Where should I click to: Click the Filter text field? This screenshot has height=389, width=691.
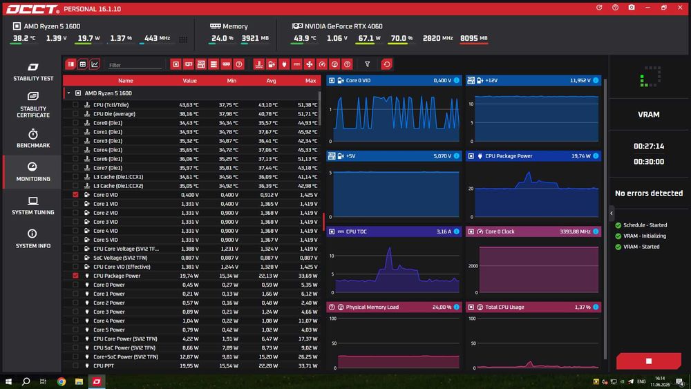[x=135, y=65]
